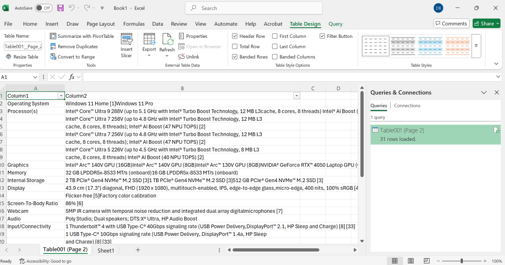Toggle the AutoSave switch

43,8
